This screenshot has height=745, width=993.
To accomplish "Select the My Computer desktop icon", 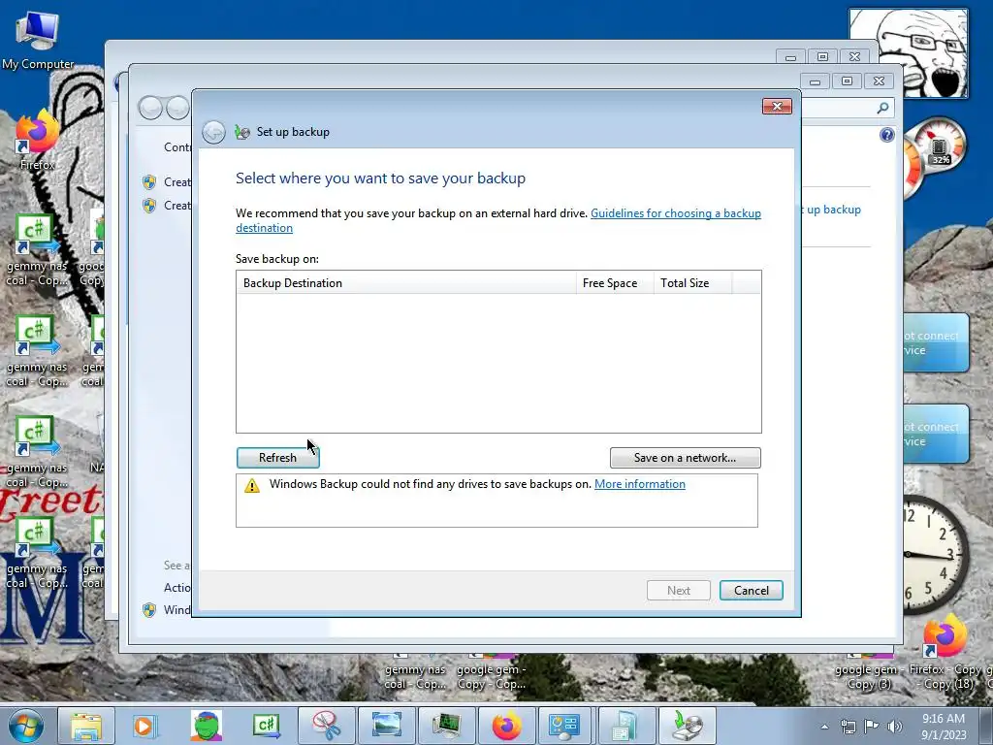I will (x=38, y=40).
